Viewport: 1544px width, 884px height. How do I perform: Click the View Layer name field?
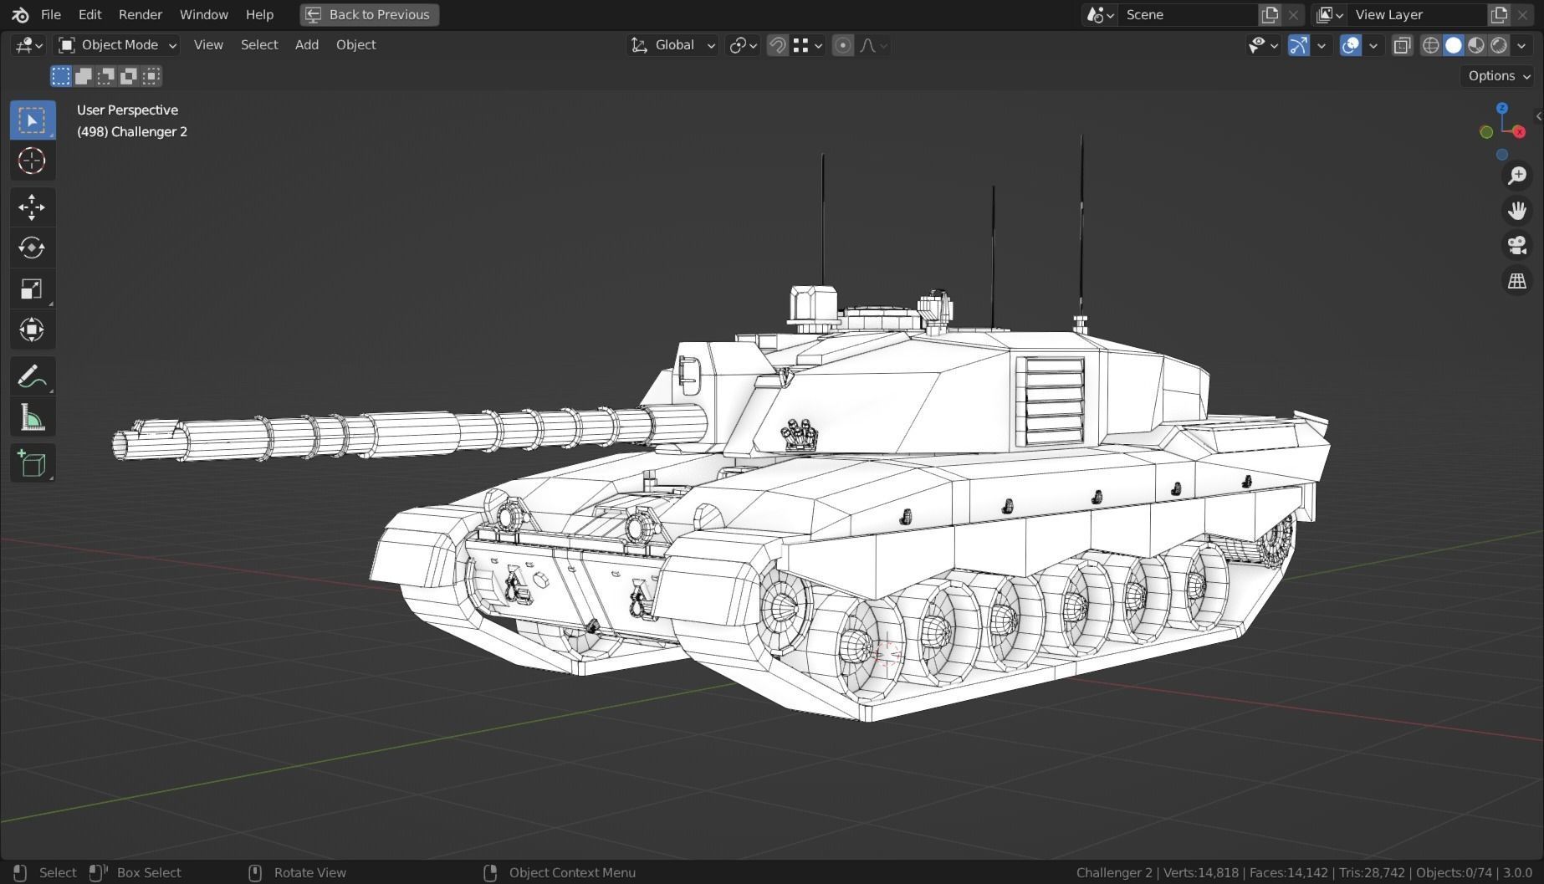click(x=1418, y=14)
